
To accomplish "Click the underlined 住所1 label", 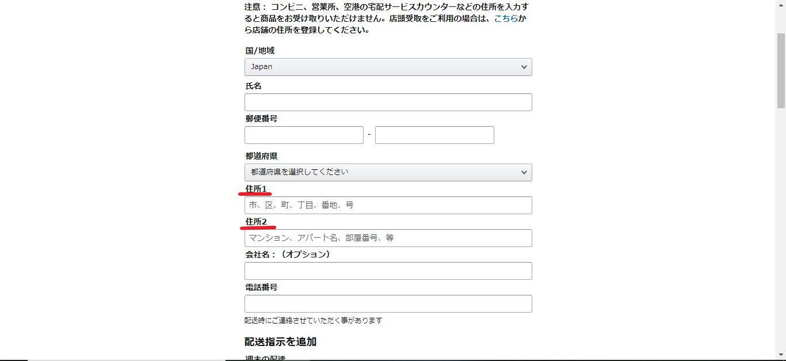I will pyautogui.click(x=256, y=189).
